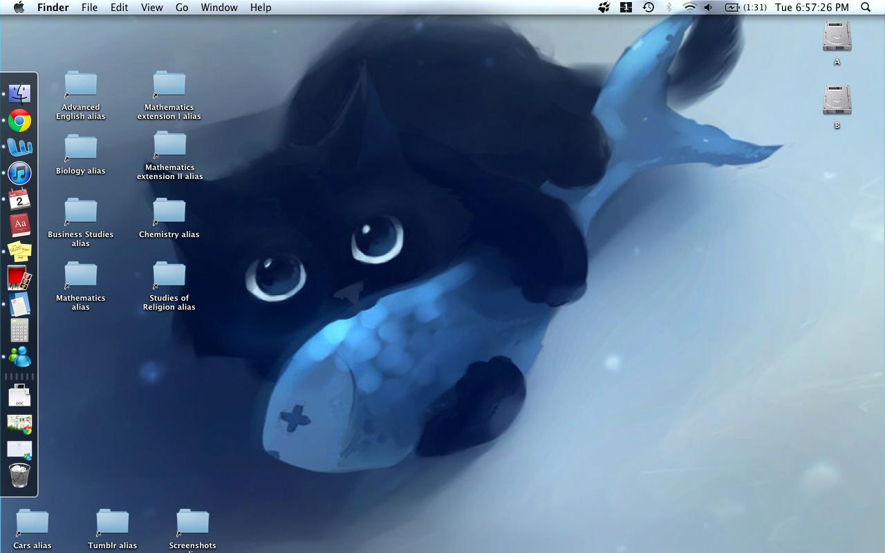Launch Microsoft Messenger in the Dock
Screen dimensions: 885x553
[19, 357]
